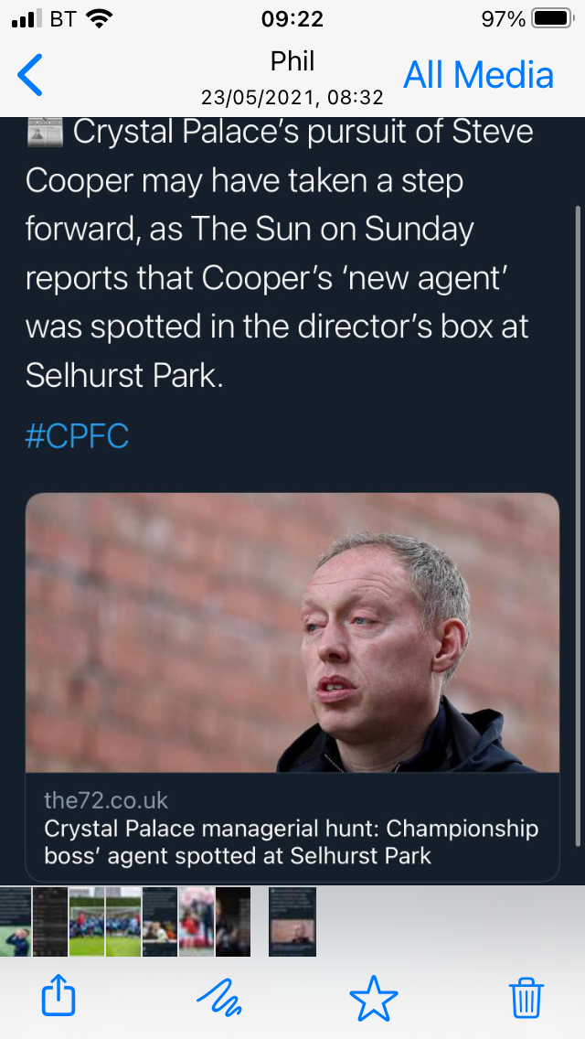Delete media with trash icon

pyautogui.click(x=526, y=995)
